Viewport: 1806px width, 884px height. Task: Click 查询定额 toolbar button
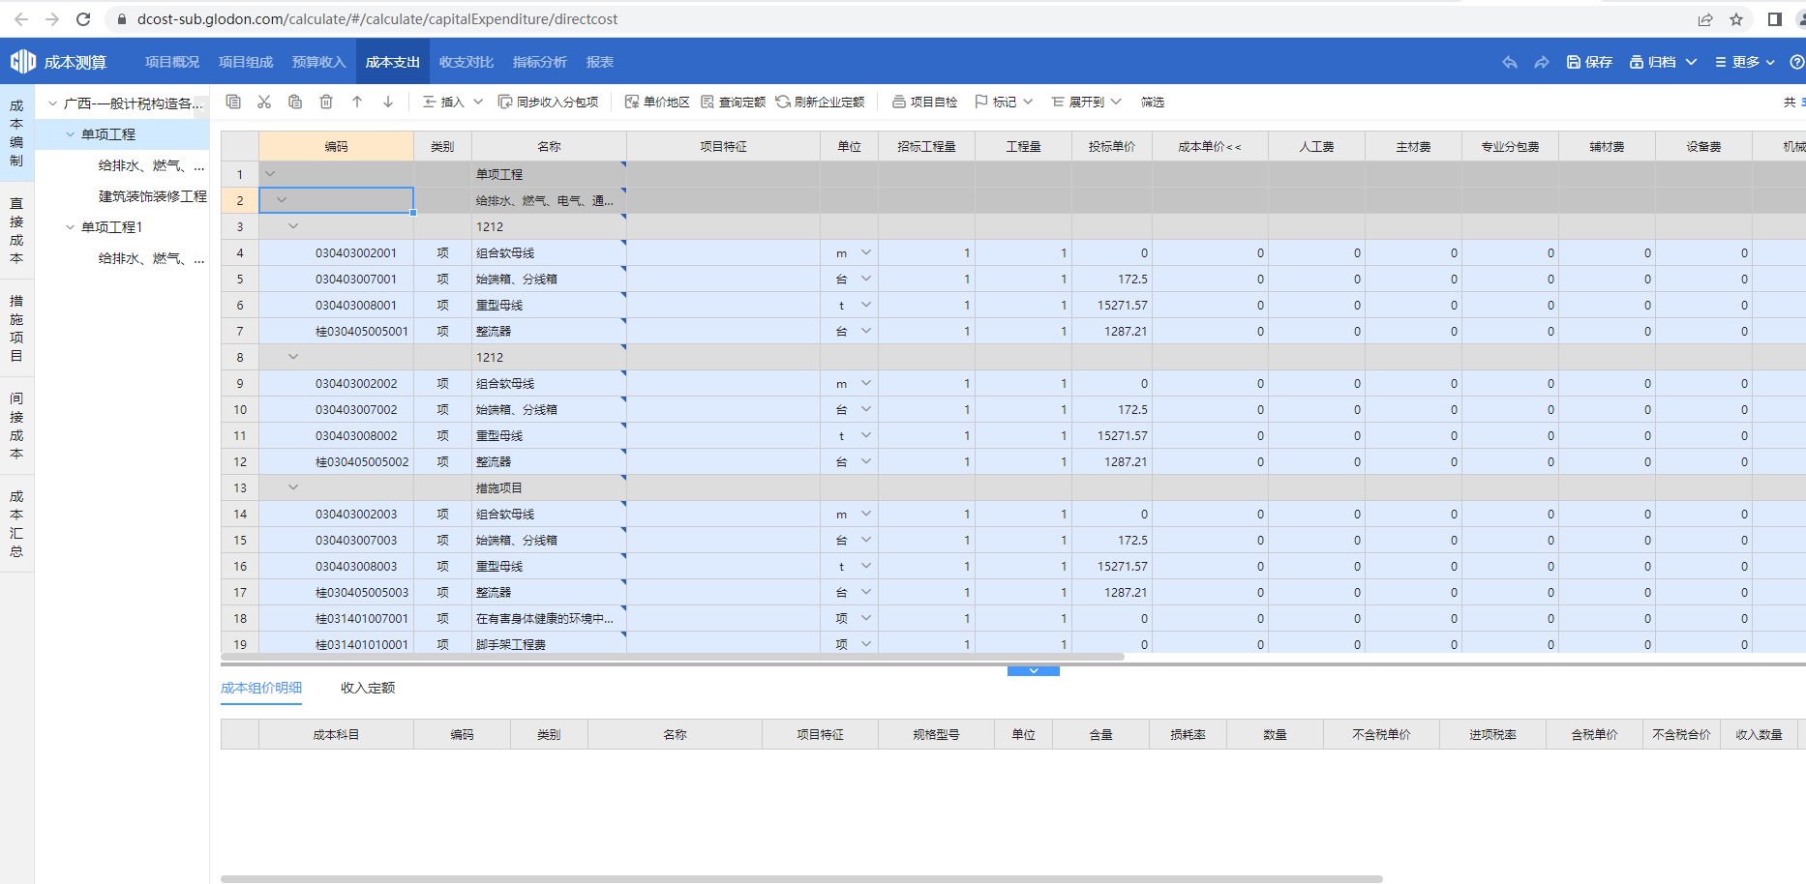pyautogui.click(x=733, y=102)
